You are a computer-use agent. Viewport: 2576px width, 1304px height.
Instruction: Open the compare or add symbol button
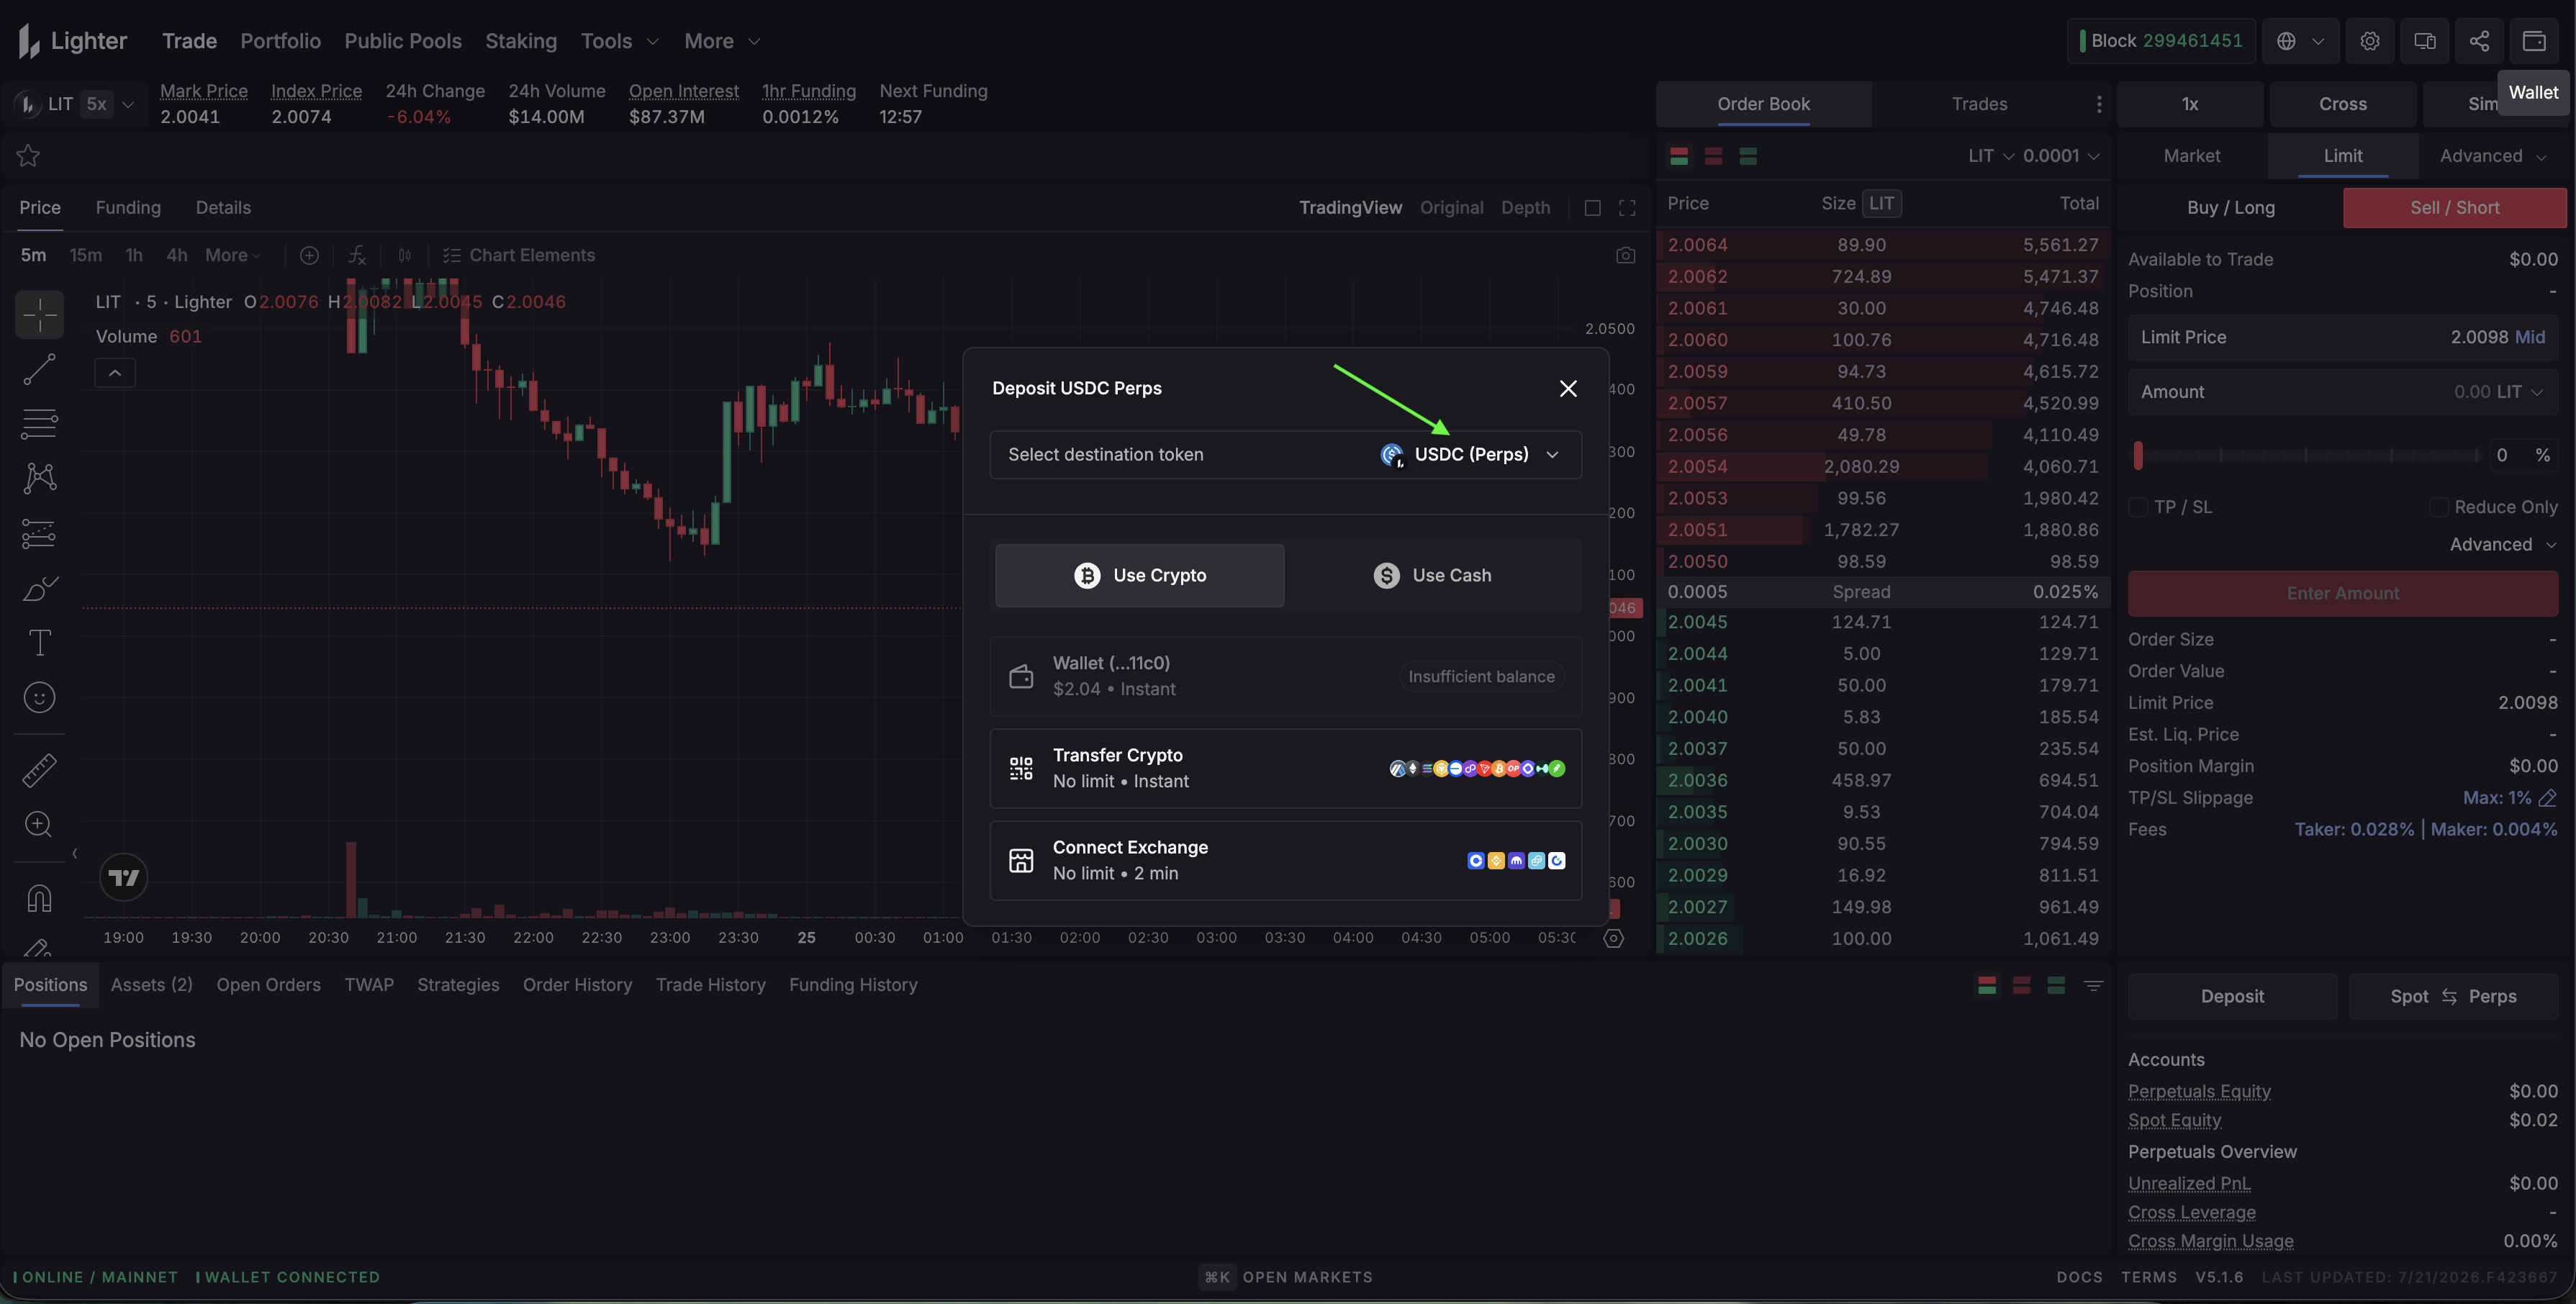click(x=309, y=255)
